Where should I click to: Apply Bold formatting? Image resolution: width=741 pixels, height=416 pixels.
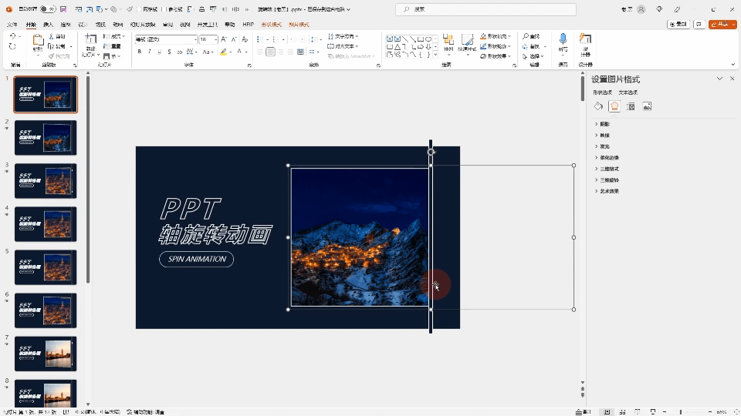[x=140, y=52]
